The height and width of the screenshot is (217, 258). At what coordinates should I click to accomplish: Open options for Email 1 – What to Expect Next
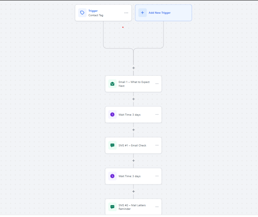point(157,84)
